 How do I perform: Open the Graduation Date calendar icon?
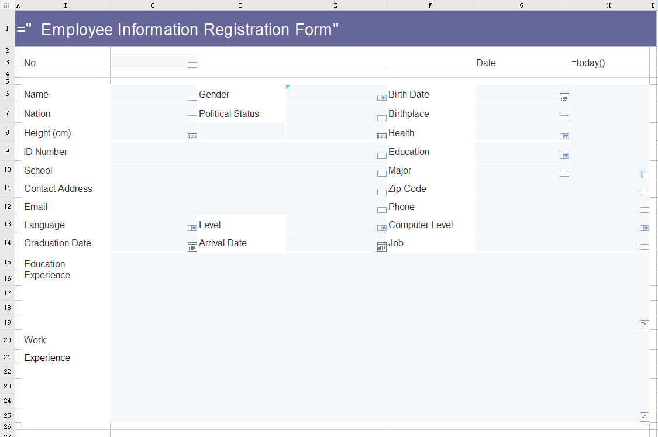tap(192, 246)
